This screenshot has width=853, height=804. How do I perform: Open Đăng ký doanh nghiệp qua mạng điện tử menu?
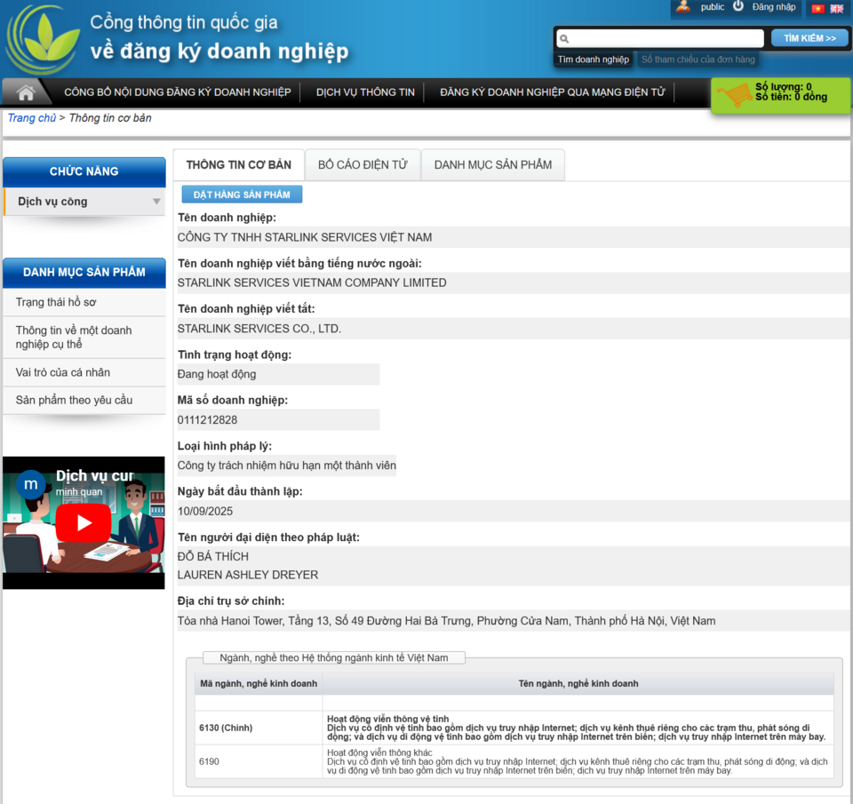coord(552,92)
